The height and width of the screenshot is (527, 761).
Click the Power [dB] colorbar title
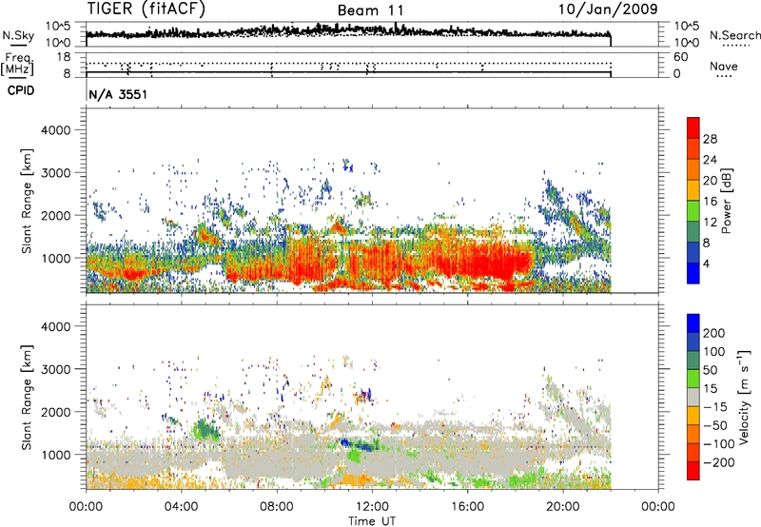coord(727,201)
